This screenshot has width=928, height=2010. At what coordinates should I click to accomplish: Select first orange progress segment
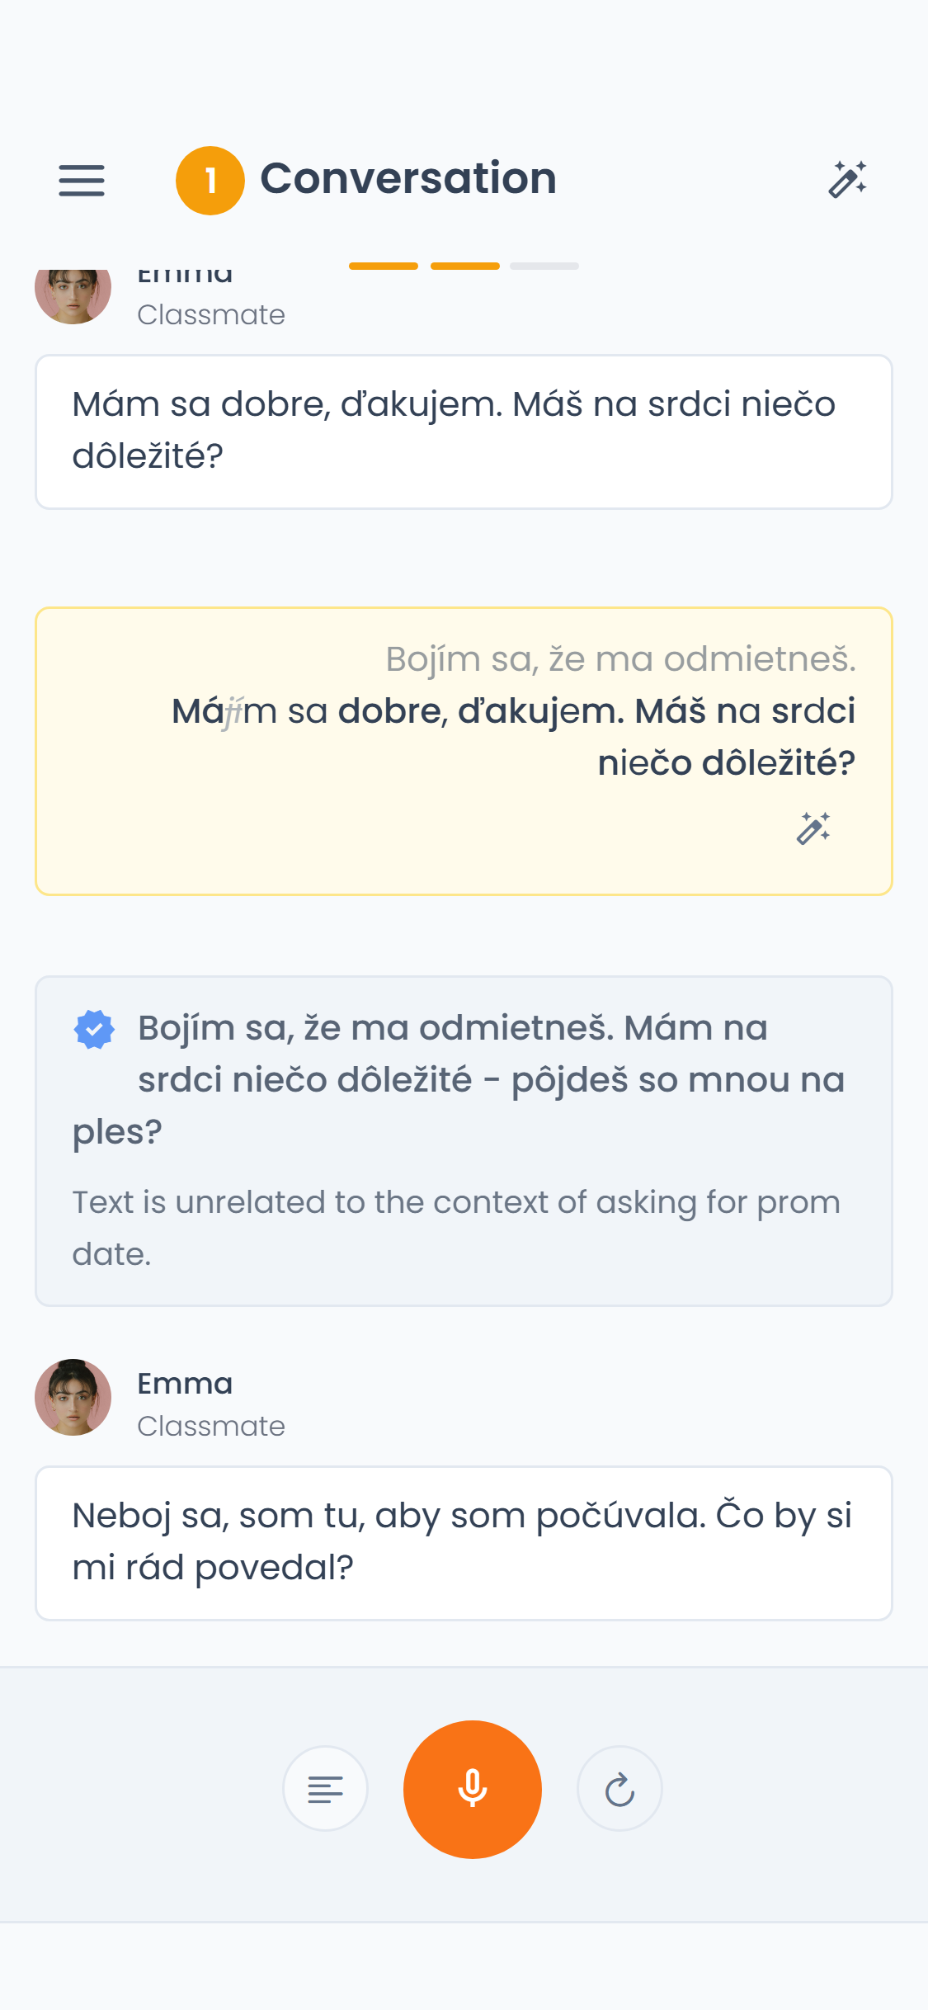[384, 266]
